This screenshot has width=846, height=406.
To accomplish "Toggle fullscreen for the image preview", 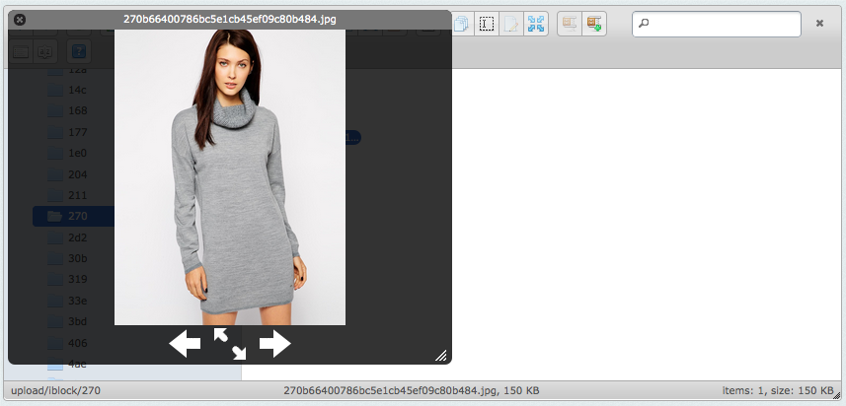I will tap(230, 344).
